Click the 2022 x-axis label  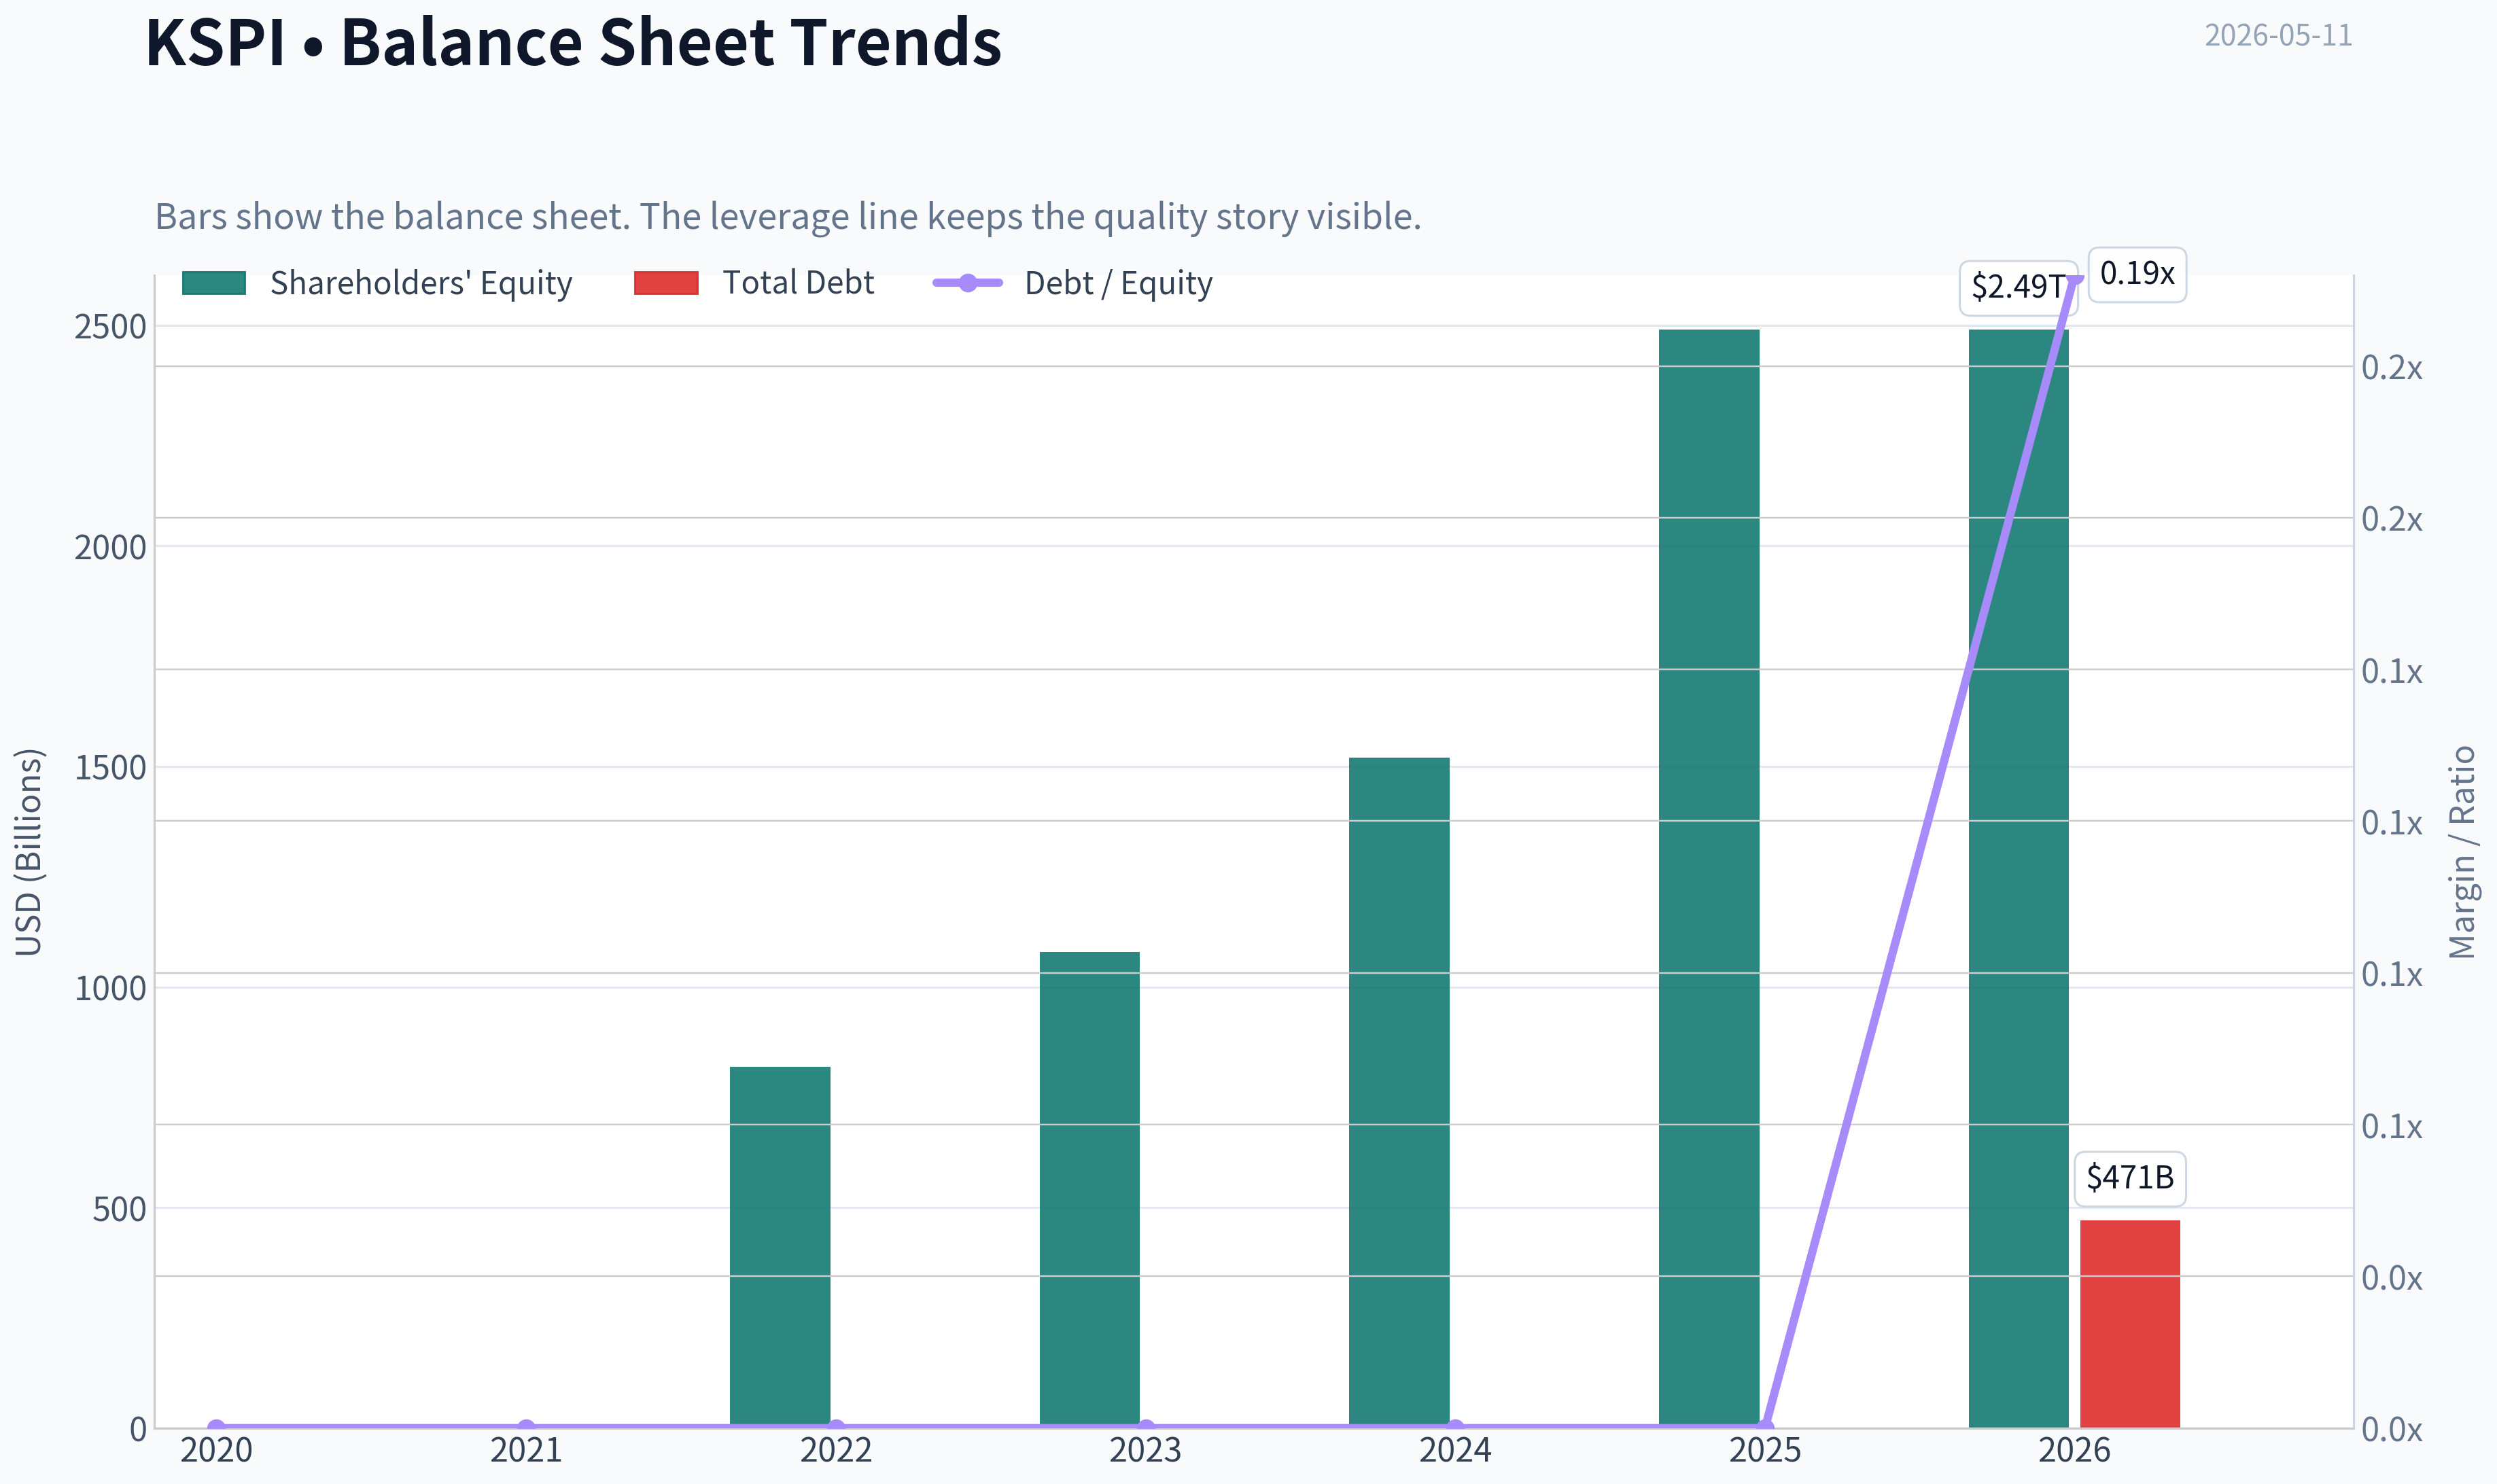pos(836,1451)
